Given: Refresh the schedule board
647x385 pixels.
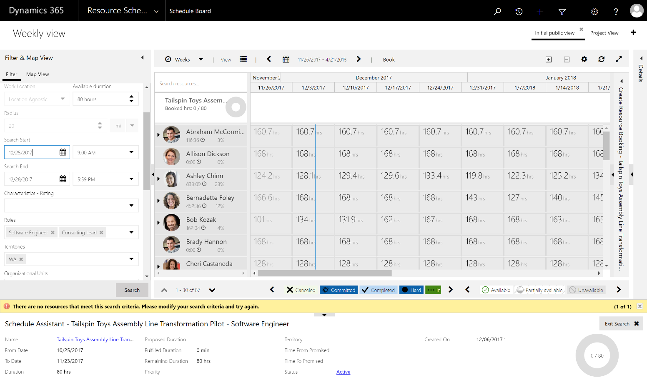Looking at the screenshot, I should 601,60.
